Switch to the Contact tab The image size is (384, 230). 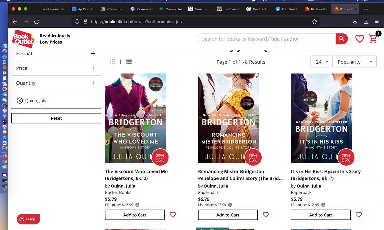[x=112, y=9]
